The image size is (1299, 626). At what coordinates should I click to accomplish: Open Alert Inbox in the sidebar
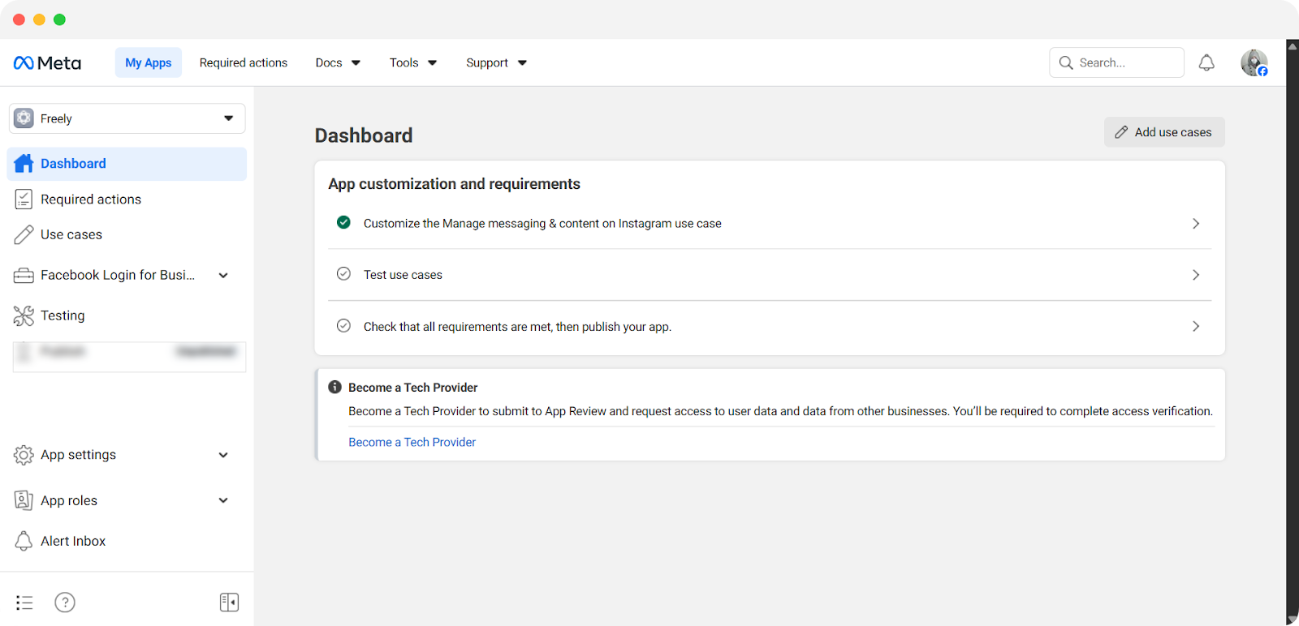click(x=72, y=541)
